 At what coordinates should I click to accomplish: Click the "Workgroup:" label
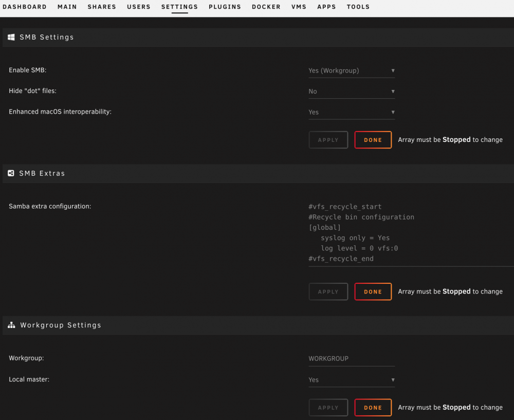coord(26,358)
